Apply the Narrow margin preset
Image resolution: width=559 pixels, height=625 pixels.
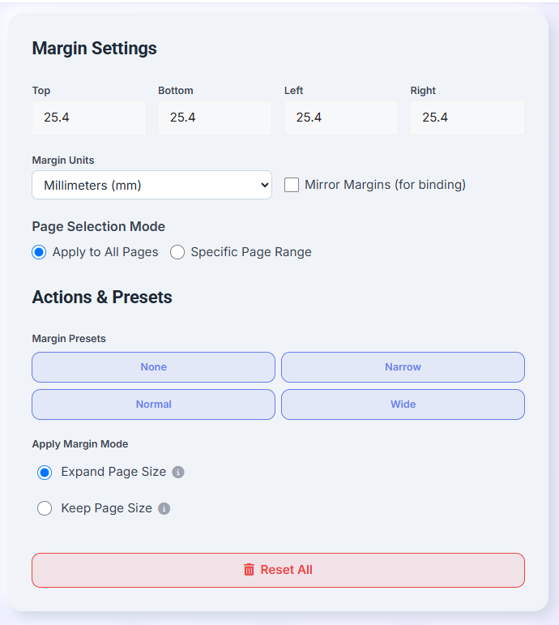[403, 367]
